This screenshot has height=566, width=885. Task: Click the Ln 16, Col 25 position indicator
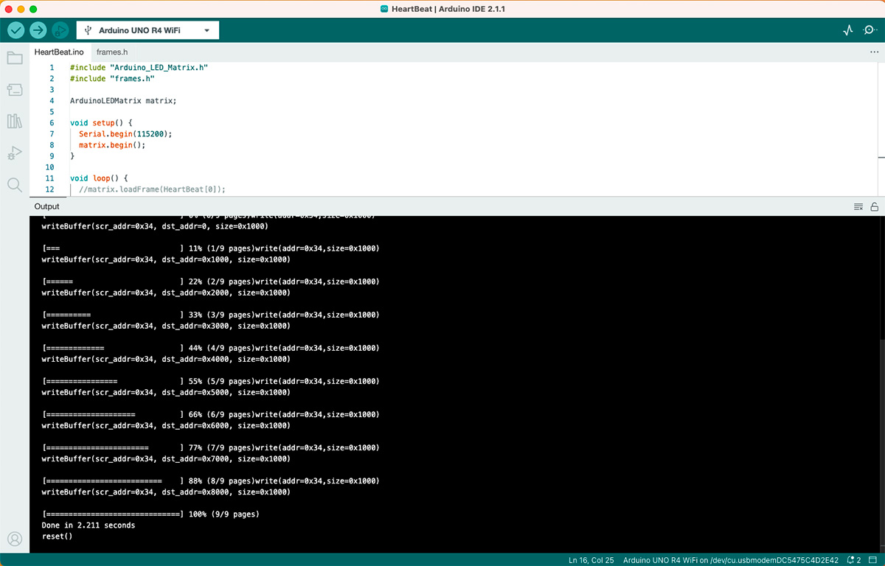click(x=591, y=560)
